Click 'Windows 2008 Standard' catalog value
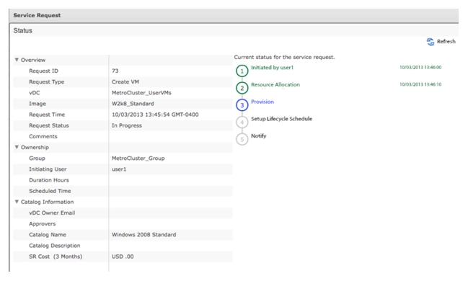The height and width of the screenshot is (281, 468). tap(144, 235)
